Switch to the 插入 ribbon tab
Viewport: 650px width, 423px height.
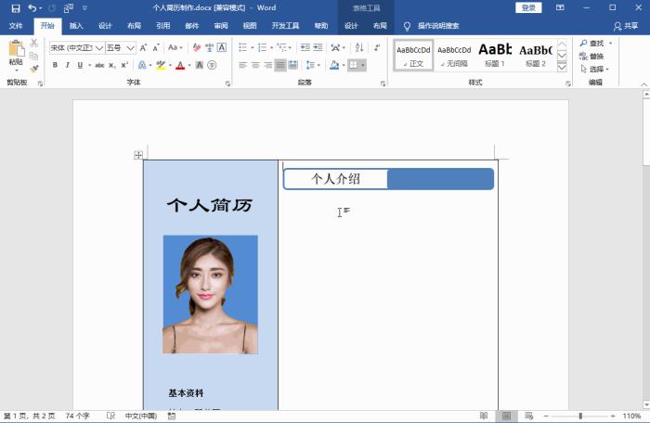(76, 26)
